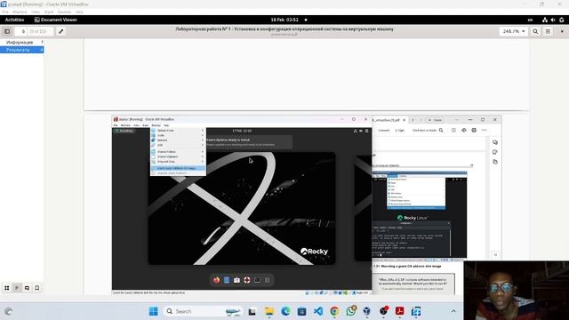Open Task View on the taskbar

[252, 311]
